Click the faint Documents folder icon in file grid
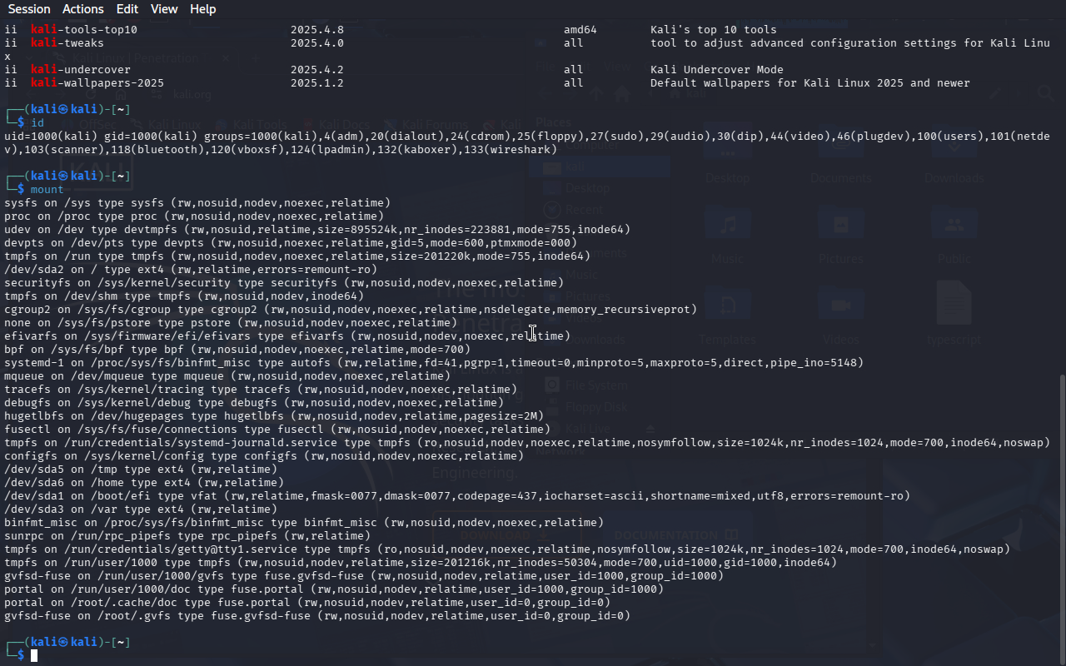 (x=840, y=143)
